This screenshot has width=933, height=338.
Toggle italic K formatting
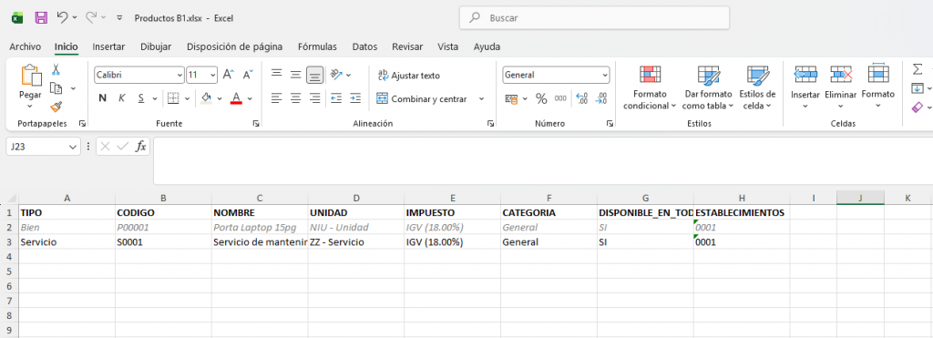point(122,98)
